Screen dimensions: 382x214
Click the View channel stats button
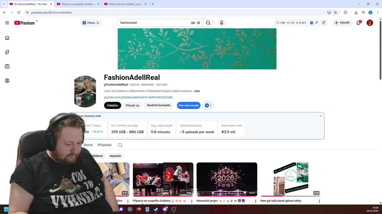pos(189,106)
